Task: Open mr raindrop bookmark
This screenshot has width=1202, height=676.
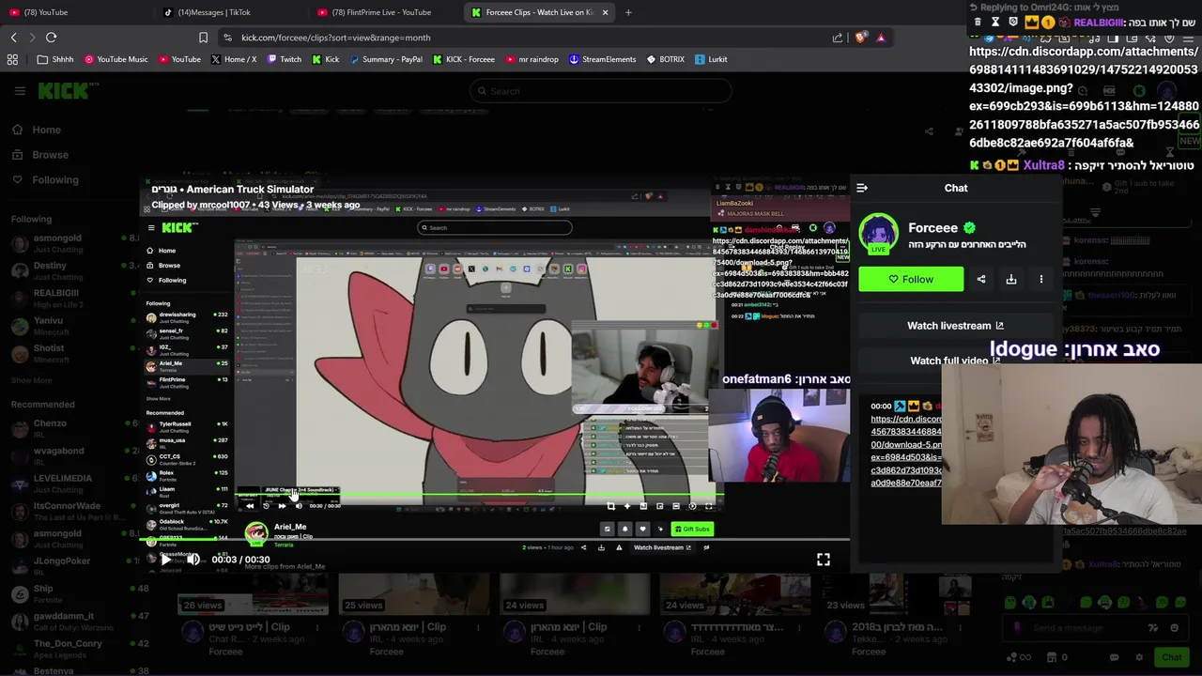Action: coord(532,59)
